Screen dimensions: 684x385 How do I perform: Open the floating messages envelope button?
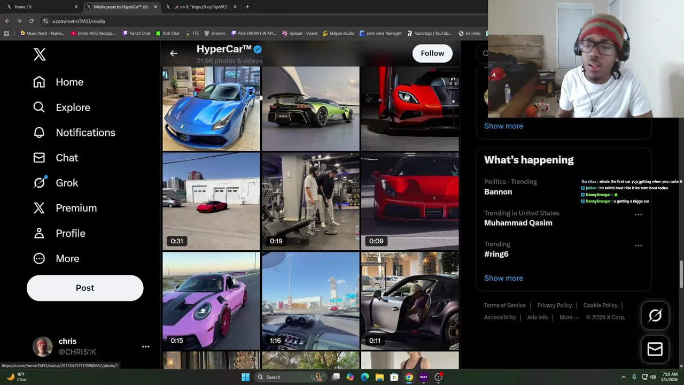tap(655, 349)
